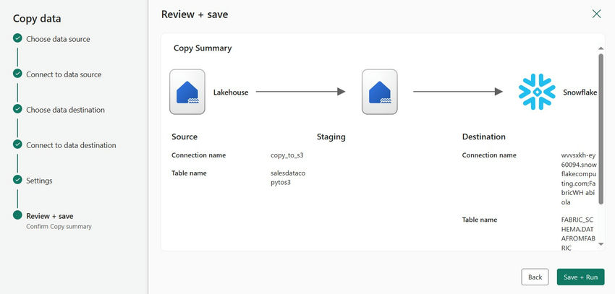Click the Connect to data destination checkmark
The width and height of the screenshot is (615, 294).
click(x=17, y=144)
